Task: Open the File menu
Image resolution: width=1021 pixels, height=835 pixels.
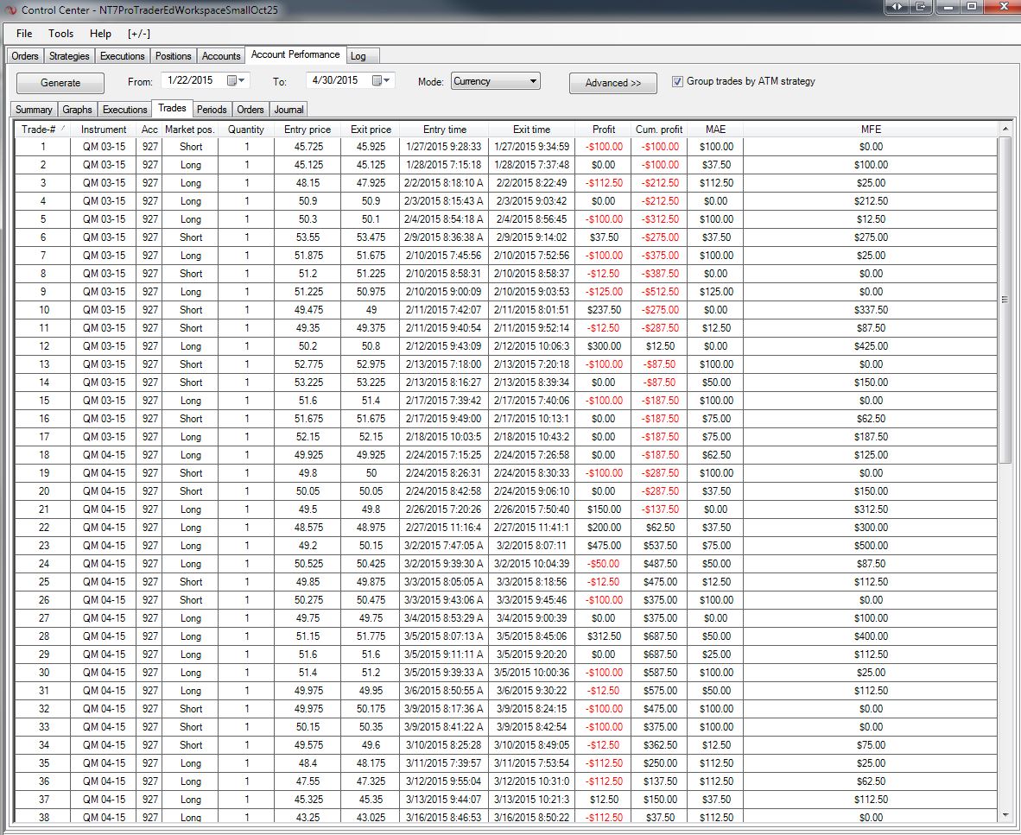Action: pyautogui.click(x=24, y=33)
